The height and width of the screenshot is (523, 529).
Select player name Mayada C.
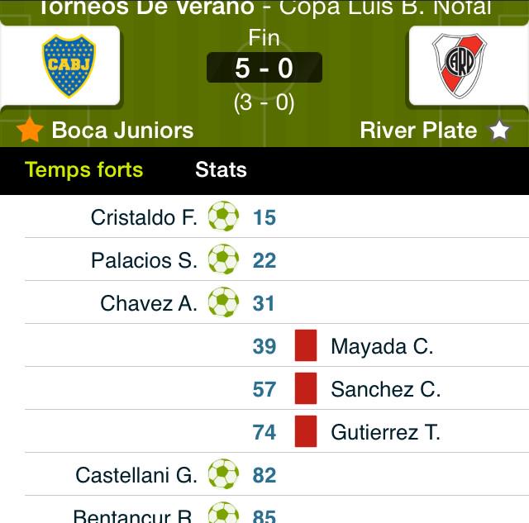click(382, 346)
